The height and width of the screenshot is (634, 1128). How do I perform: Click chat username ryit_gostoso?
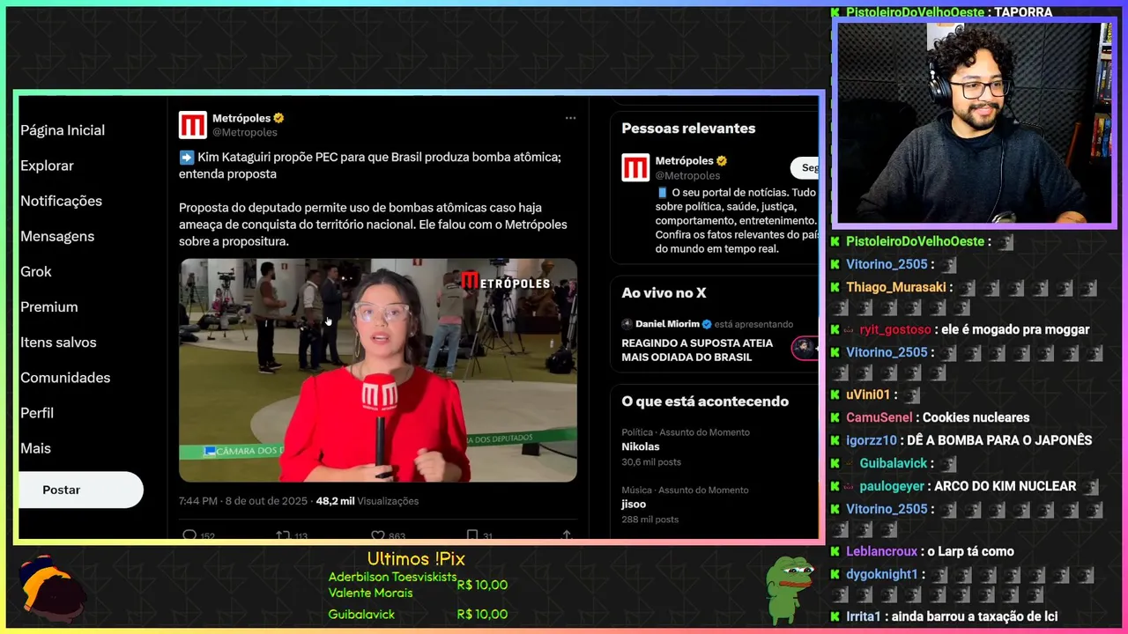[895, 329]
